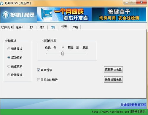Click the 进程优先级 group title
Screen dimensions: 148x115
pyautogui.click(x=49, y=41)
